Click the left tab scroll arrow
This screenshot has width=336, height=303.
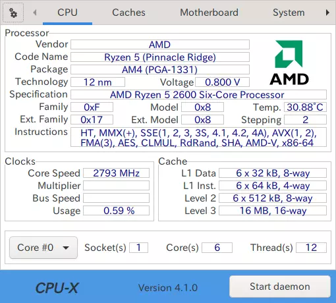34,13
